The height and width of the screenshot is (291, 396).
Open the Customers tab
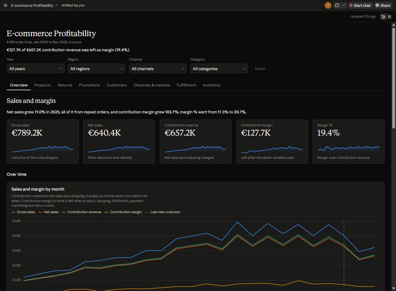(117, 85)
